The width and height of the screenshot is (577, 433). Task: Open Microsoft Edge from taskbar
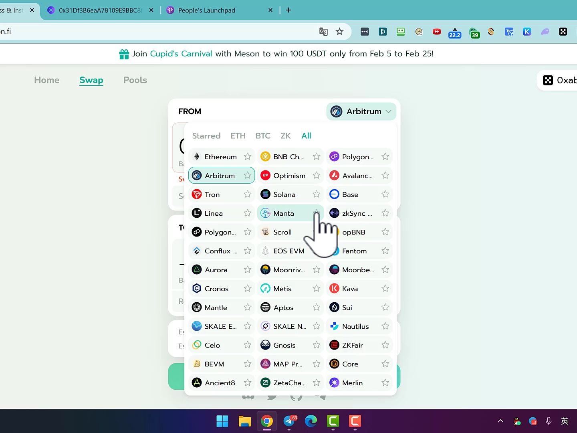311,421
